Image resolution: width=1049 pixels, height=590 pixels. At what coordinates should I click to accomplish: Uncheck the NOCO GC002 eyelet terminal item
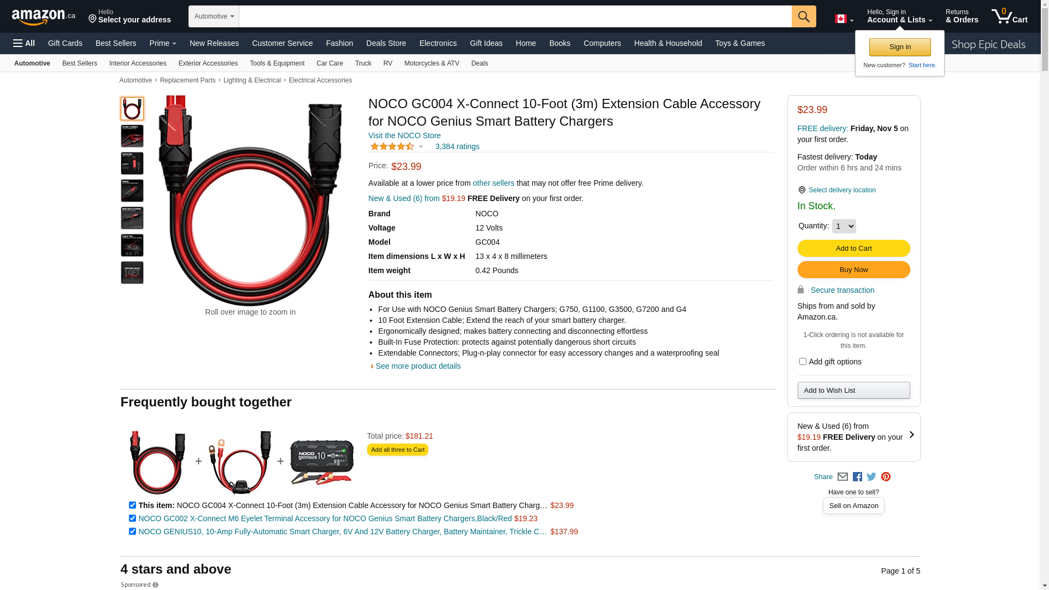(132, 518)
